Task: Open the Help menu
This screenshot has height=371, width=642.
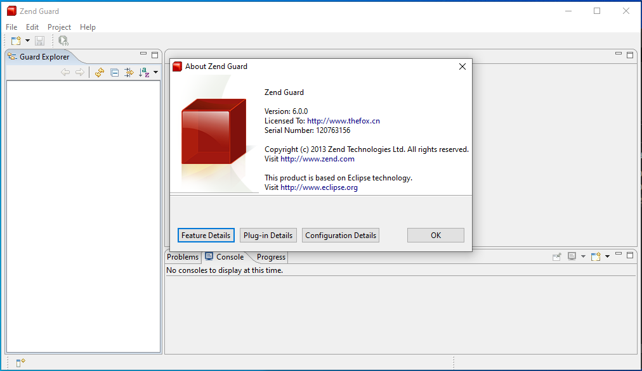Action: 88,27
